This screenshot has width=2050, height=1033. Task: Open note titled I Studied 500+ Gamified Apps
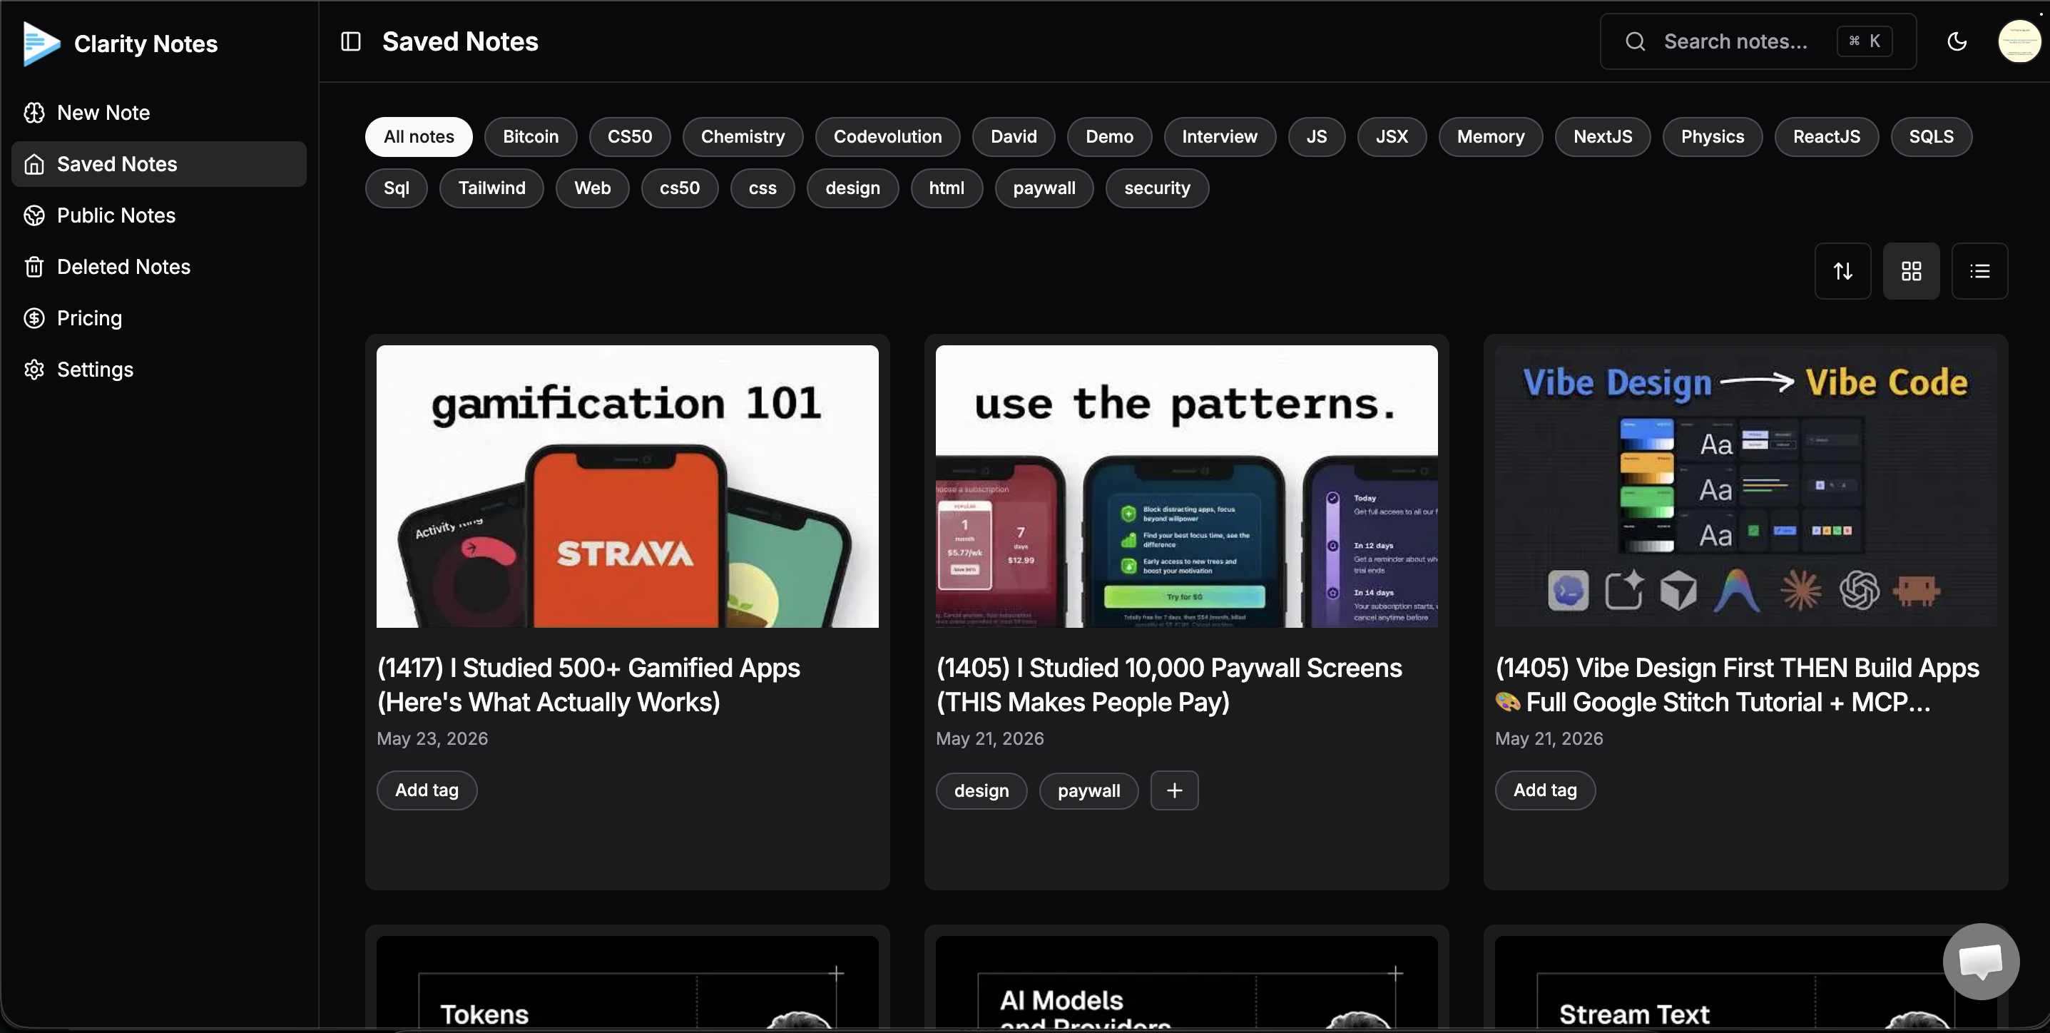point(588,684)
